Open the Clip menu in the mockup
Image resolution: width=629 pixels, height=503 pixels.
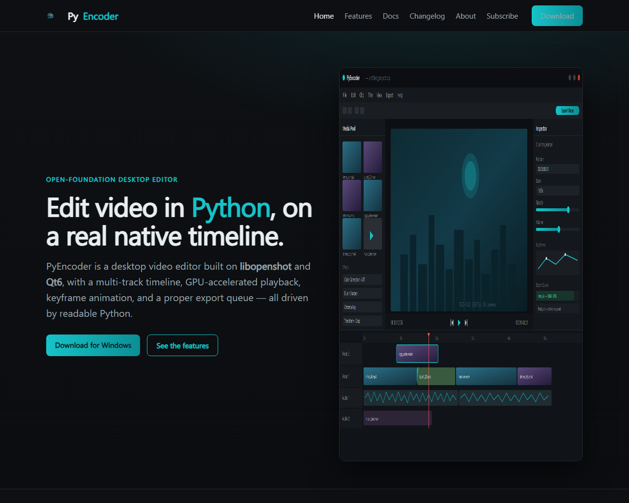coord(362,95)
